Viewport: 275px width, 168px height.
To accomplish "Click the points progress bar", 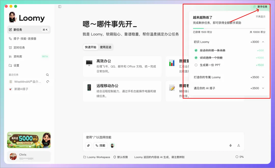I will 229,28.
